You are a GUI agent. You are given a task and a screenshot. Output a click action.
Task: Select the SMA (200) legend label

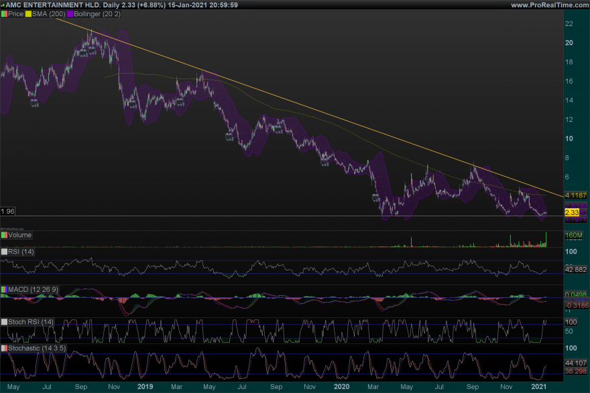point(48,14)
